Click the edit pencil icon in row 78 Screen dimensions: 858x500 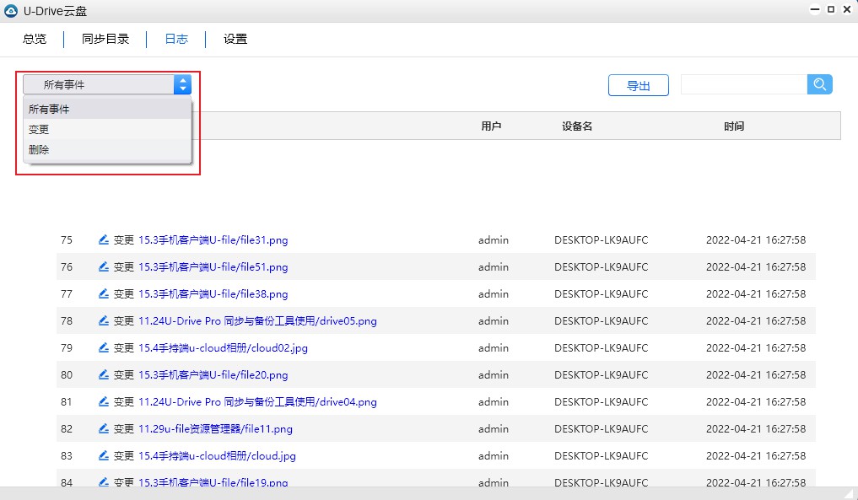pyautogui.click(x=103, y=321)
